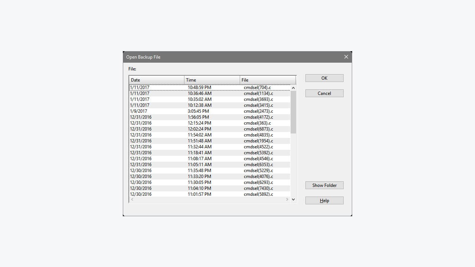Click the horizontal scrollbar right arrow
475x267 pixels.
click(x=287, y=199)
